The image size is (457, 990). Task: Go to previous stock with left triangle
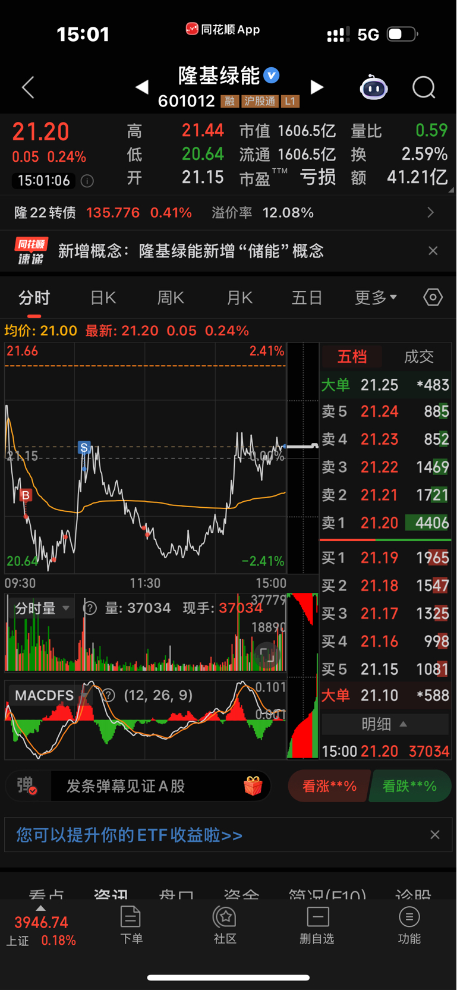pyautogui.click(x=141, y=87)
